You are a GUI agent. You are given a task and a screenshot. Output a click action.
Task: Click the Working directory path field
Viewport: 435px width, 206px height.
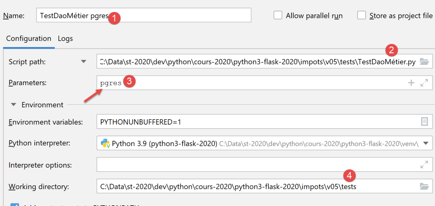(x=257, y=186)
